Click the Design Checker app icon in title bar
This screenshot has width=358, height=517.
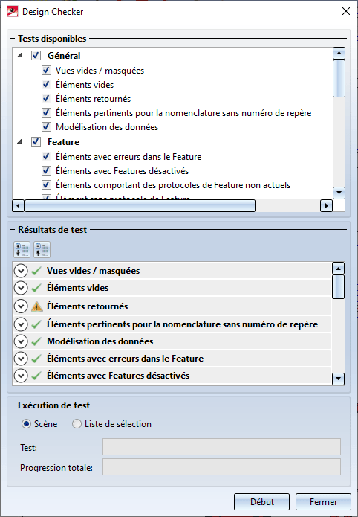[x=13, y=12]
